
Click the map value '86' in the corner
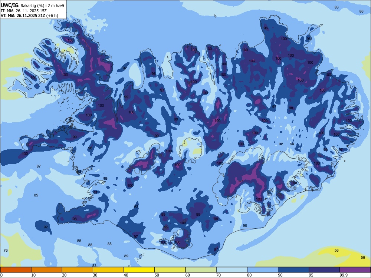[361, 11]
